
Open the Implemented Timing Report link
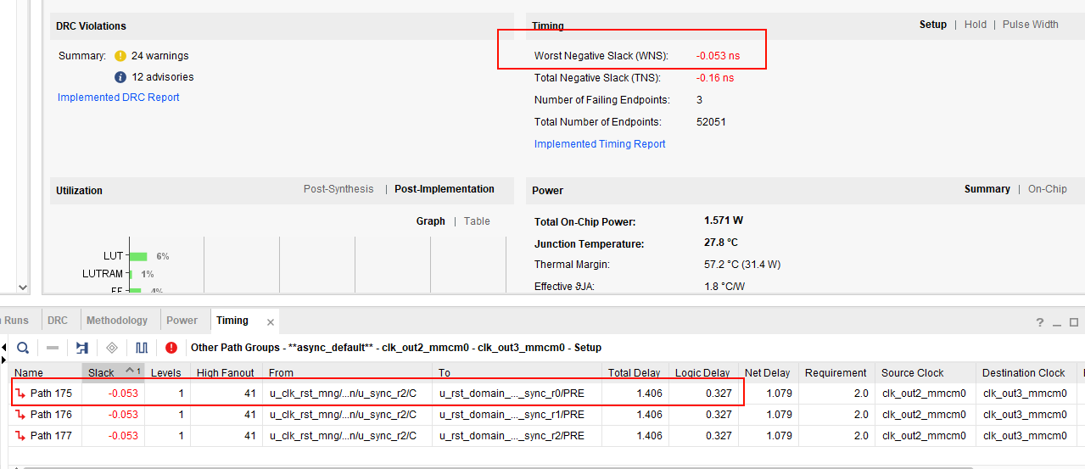click(x=600, y=144)
